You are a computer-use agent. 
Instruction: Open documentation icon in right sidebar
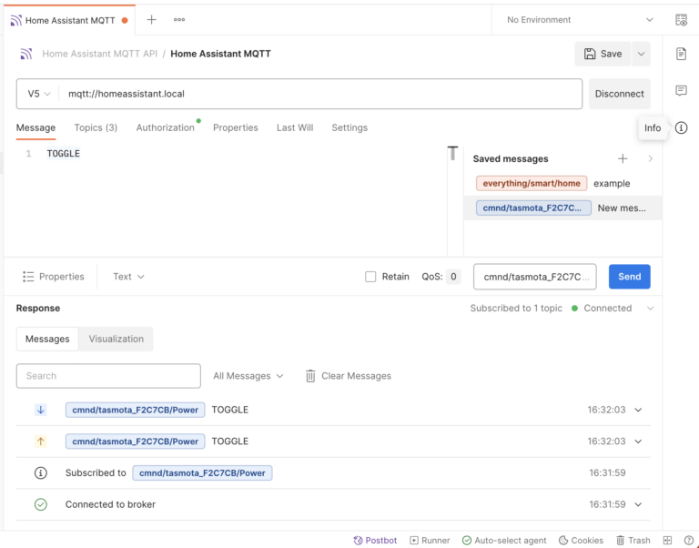click(681, 54)
